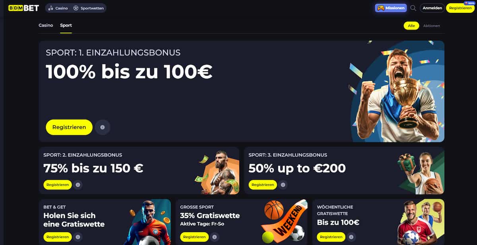477x245 pixels.
Task: Open the search magnifier icon
Action: coord(413,8)
